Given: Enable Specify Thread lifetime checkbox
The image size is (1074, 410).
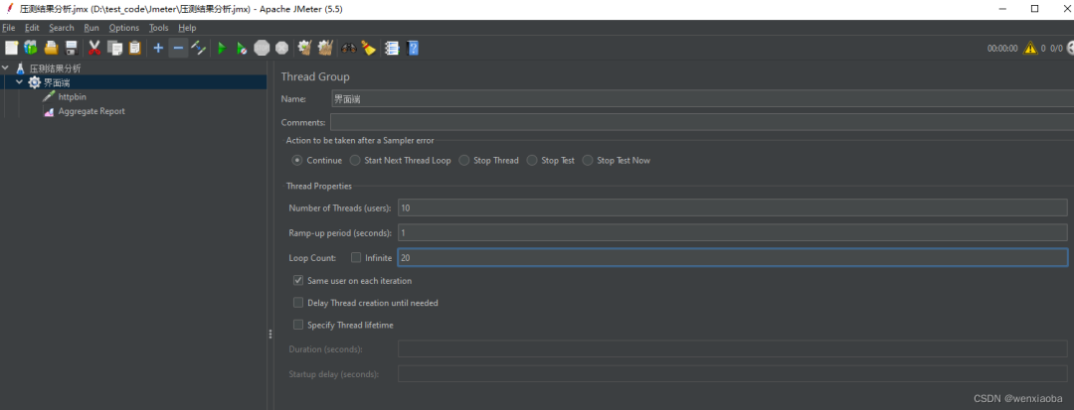Looking at the screenshot, I should tap(298, 325).
